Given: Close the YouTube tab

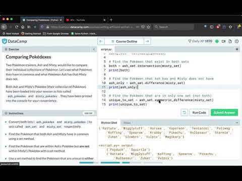Looking at the screenshot, I should point(104,20).
